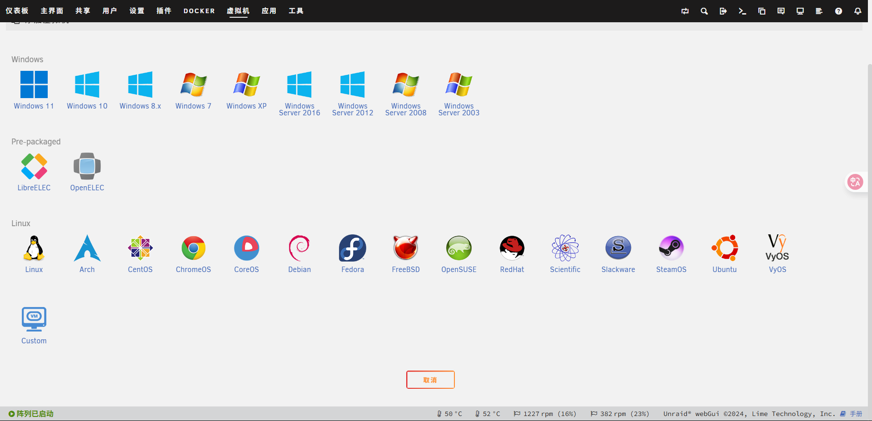Viewport: 872px width, 421px height.
Task: Select the Fedora template
Action: 353,254
